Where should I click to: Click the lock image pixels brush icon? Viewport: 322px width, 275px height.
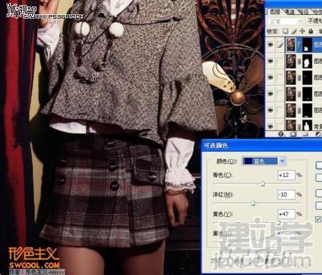[294, 32]
